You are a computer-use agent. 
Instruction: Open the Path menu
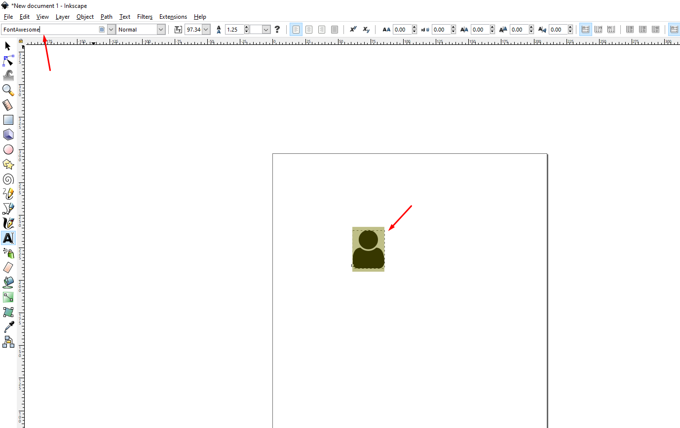tap(107, 17)
